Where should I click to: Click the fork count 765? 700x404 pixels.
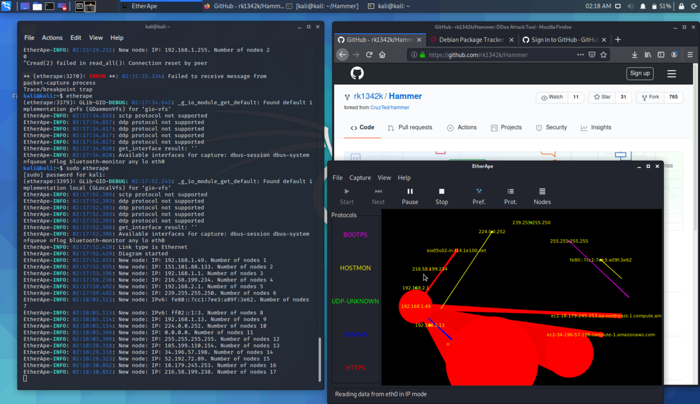(673, 97)
